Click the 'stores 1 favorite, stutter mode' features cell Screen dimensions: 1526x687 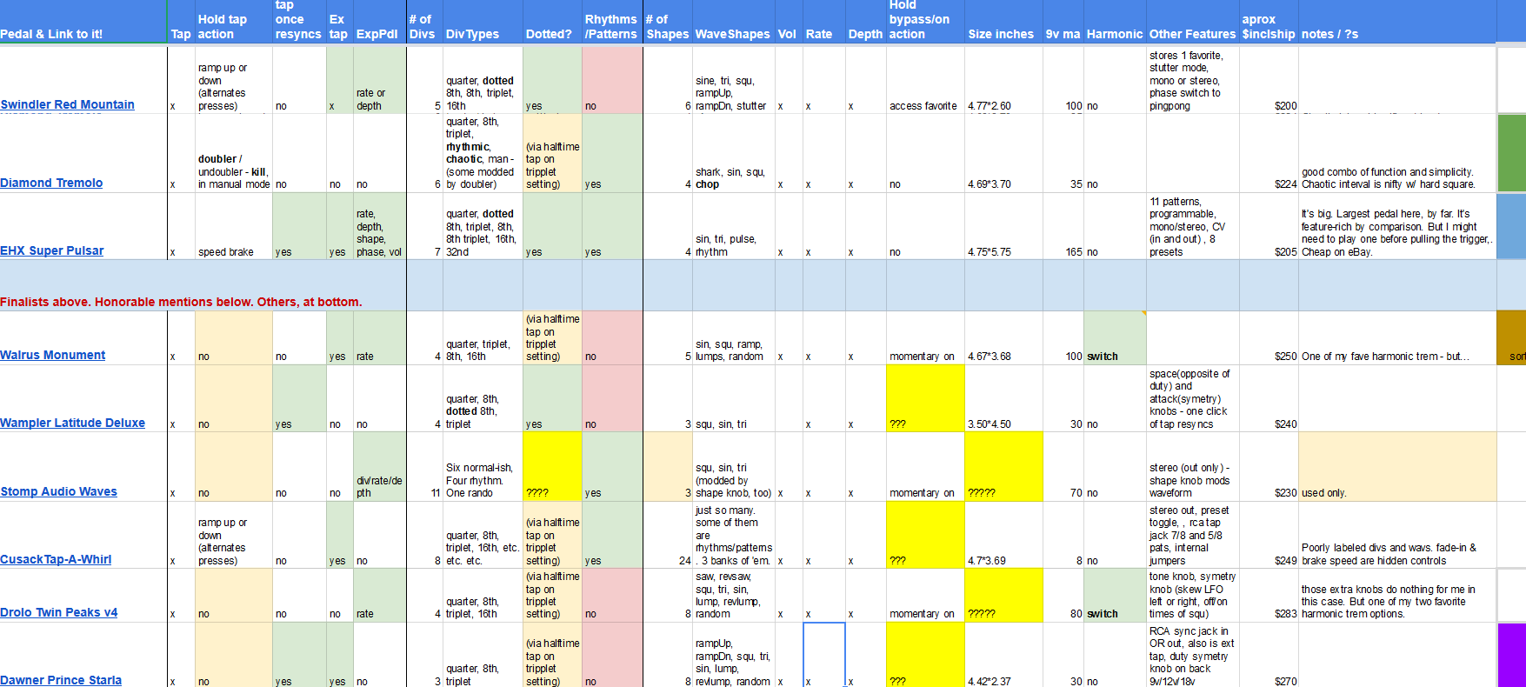[1193, 80]
